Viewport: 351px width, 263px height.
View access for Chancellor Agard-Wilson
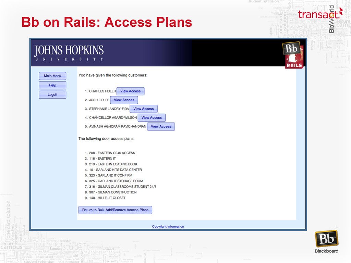pos(152,118)
